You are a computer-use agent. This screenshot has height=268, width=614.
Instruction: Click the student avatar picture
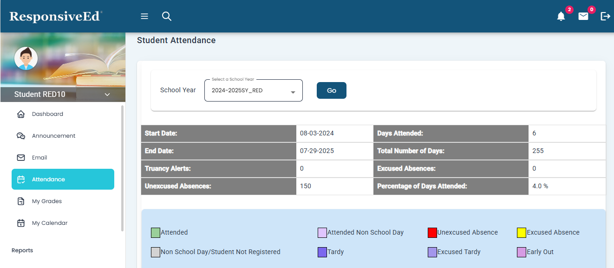(x=26, y=58)
